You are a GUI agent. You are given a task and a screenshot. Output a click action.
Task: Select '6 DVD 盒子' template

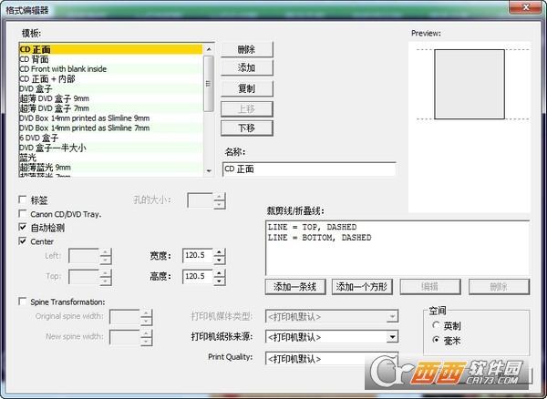[110, 138]
